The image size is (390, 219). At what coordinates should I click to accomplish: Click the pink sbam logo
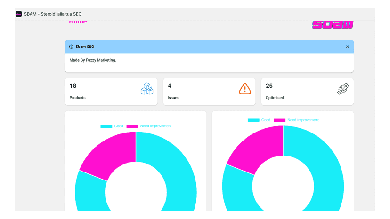point(333,24)
